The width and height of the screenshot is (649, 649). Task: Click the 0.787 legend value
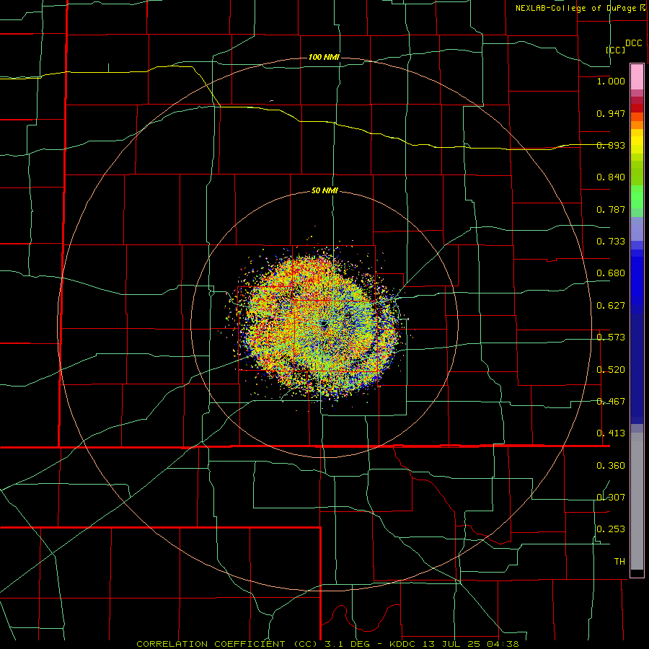(x=611, y=209)
